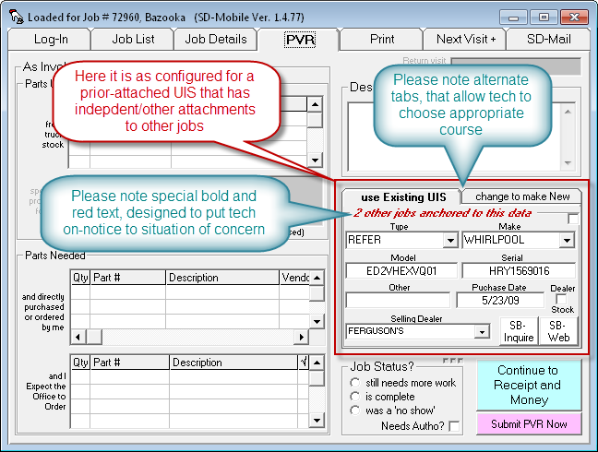Choose the 'is complete' job status
This screenshot has height=452, width=598.
pyautogui.click(x=356, y=397)
